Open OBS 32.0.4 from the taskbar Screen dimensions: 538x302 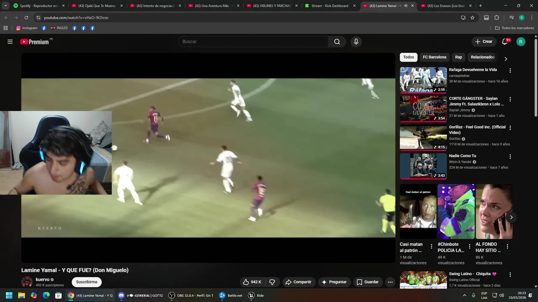pos(192,295)
